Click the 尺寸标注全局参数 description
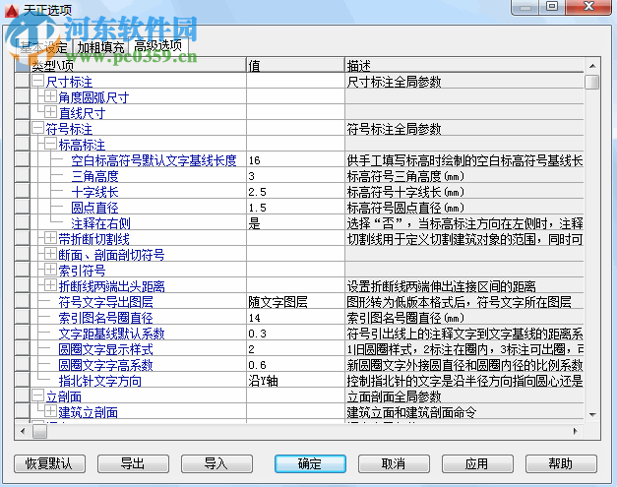The width and height of the screenshot is (617, 487). point(394,82)
